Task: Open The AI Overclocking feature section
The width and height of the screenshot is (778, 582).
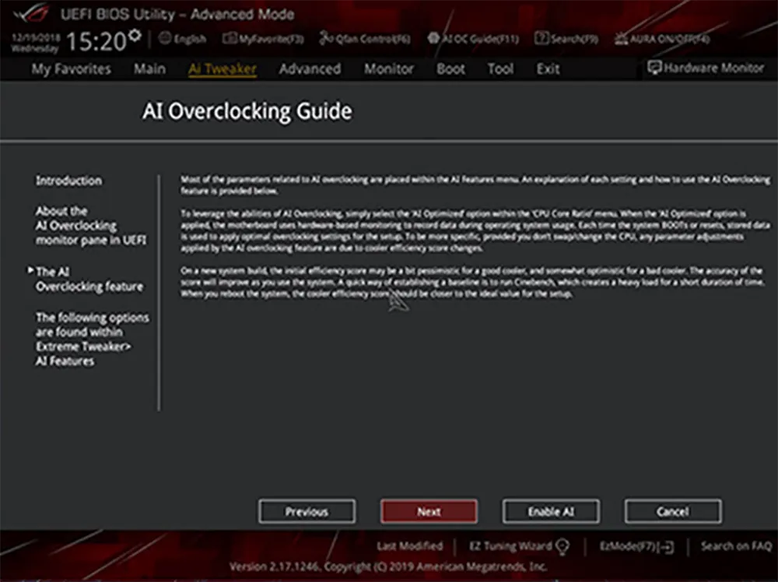Action: (x=88, y=279)
